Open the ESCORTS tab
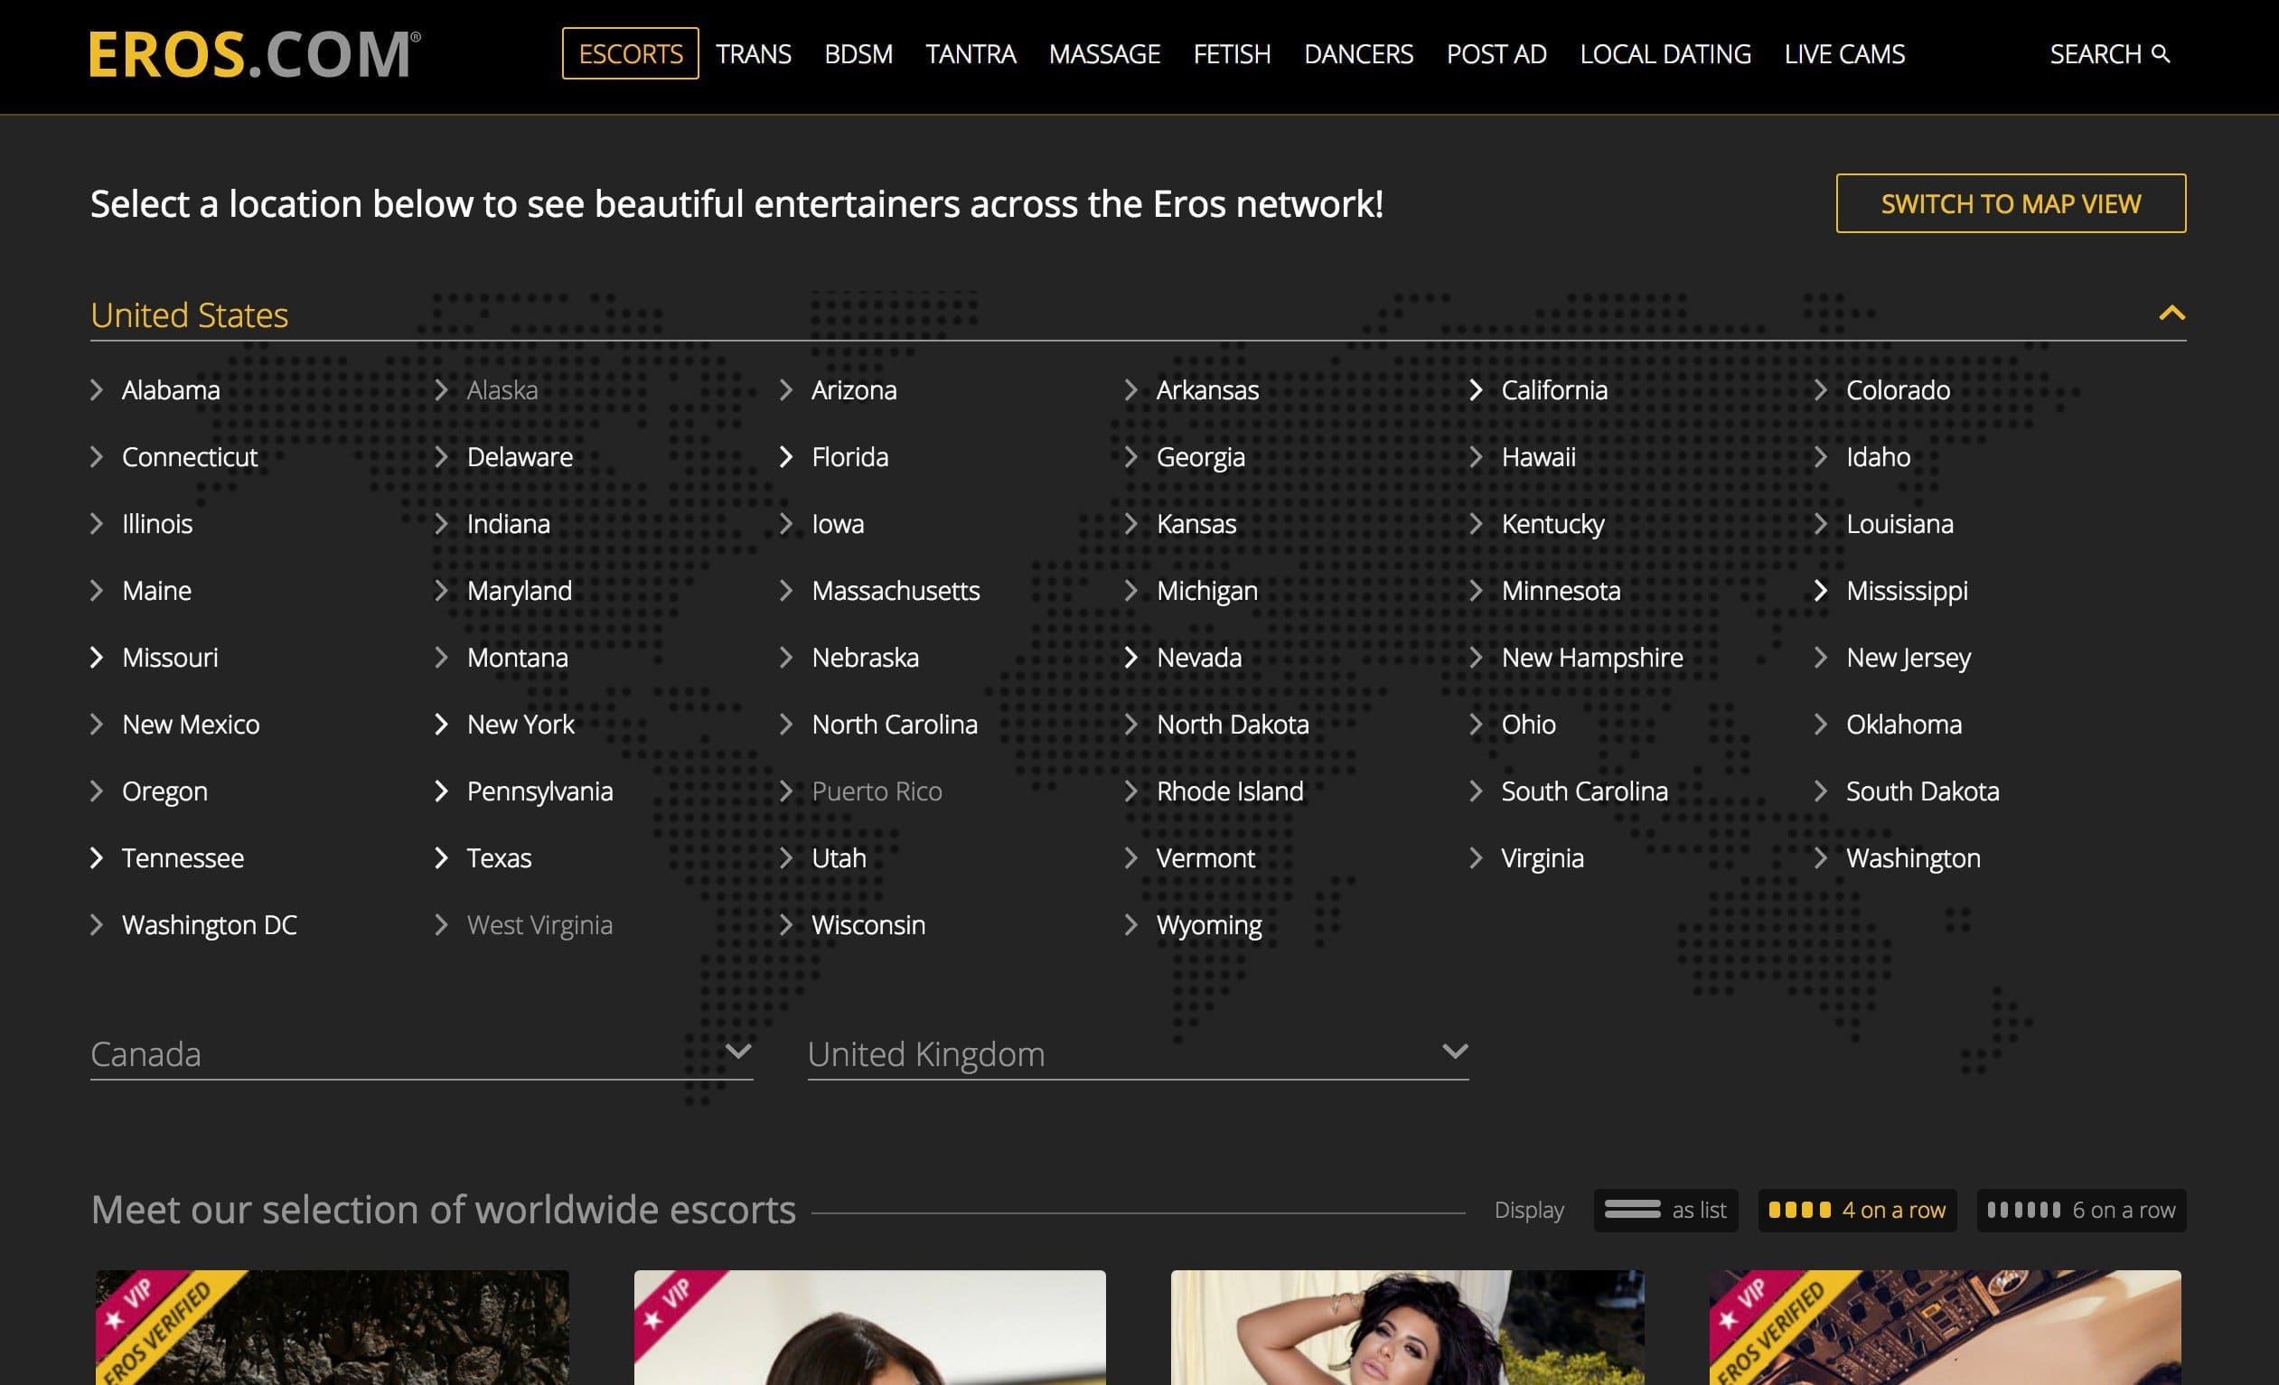 point(631,53)
